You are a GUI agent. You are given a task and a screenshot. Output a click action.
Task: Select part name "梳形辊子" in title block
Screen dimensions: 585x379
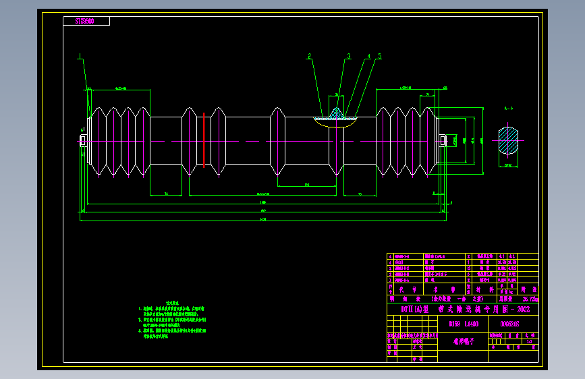pyautogui.click(x=464, y=341)
